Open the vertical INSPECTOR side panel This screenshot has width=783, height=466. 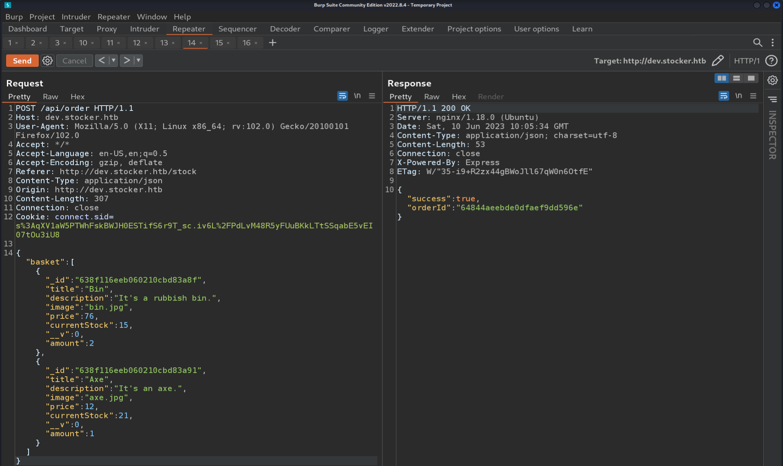(772, 135)
